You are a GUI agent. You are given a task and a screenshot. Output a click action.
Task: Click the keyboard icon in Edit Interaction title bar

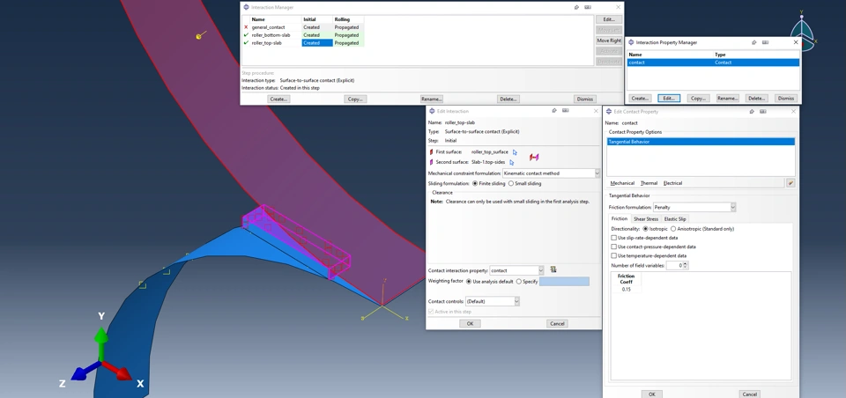pos(566,111)
